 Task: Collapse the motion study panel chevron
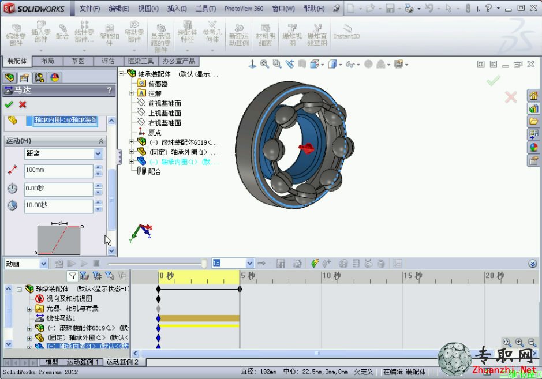point(533,264)
